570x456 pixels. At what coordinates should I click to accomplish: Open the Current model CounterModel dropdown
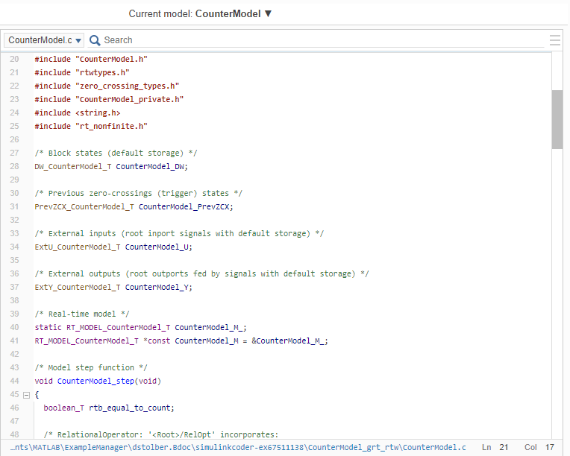[x=201, y=13]
